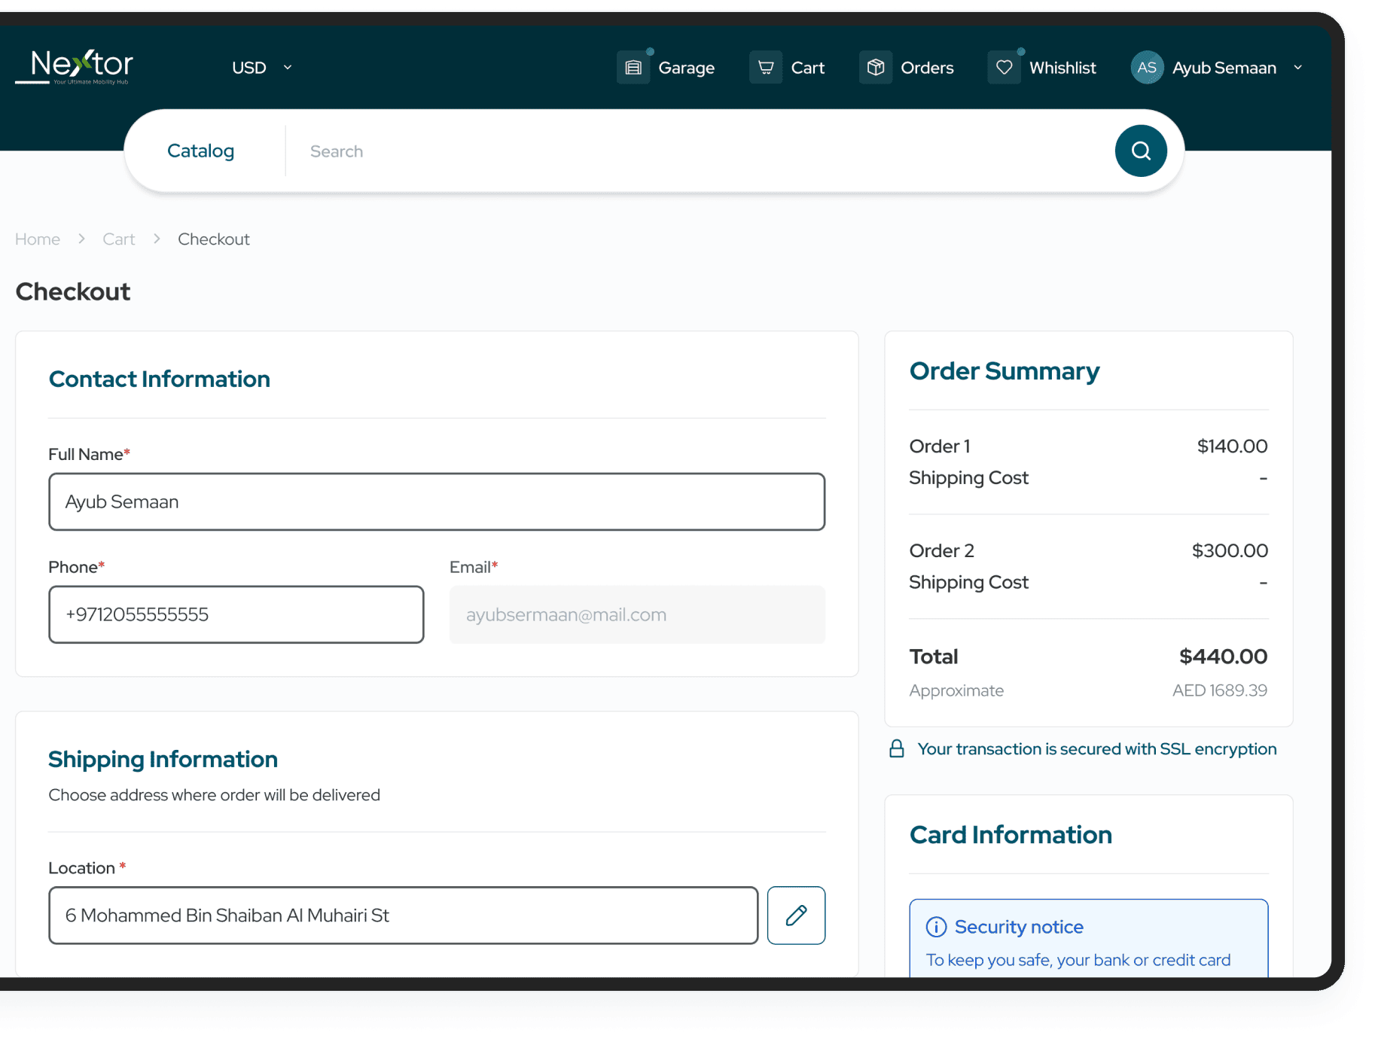Screen dimensions: 1375x1039
Task: Click the AS user avatar
Action: pyautogui.click(x=1147, y=68)
